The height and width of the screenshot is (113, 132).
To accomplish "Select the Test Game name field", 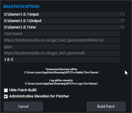I will pos(62,34).
